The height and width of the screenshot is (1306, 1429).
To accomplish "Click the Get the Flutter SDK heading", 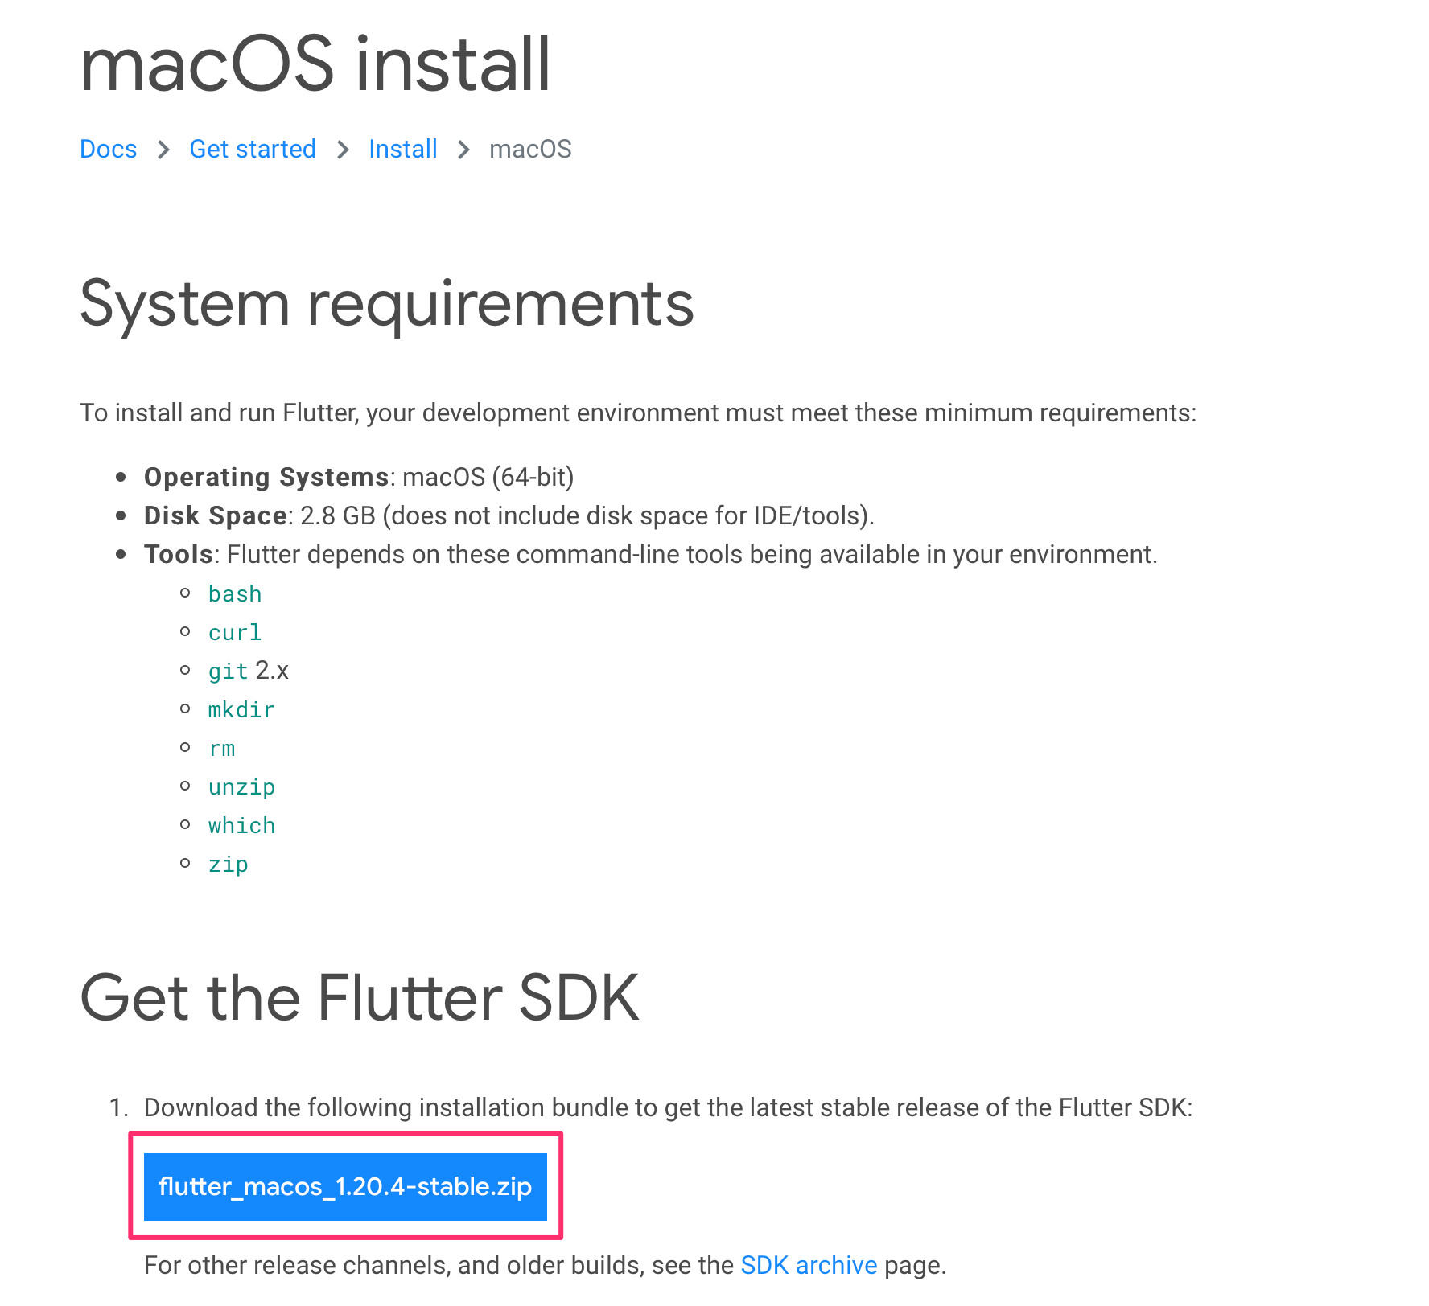I will (360, 997).
